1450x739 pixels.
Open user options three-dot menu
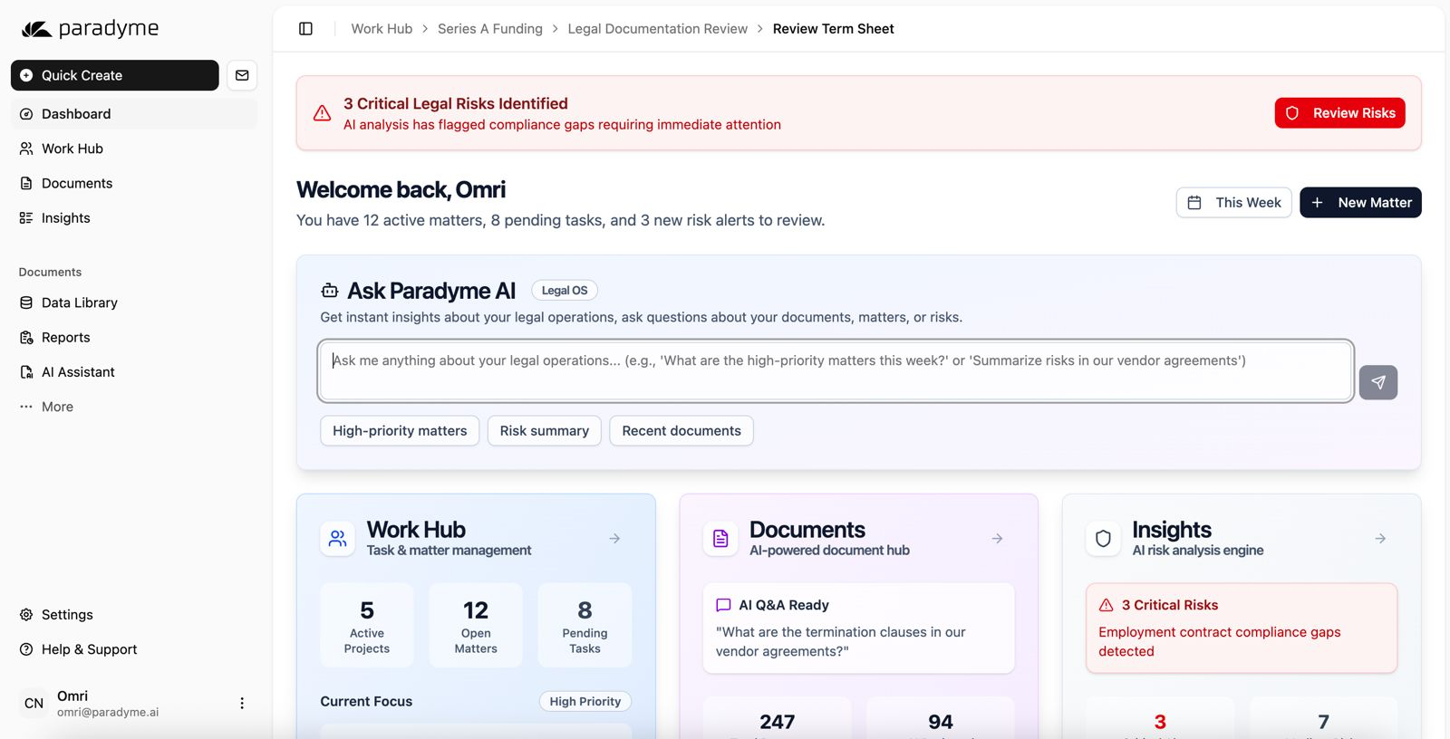(x=242, y=703)
